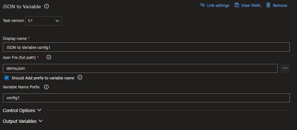The image size is (297, 130).
Task: Expand the Output Variables section
Action: pos(23,121)
